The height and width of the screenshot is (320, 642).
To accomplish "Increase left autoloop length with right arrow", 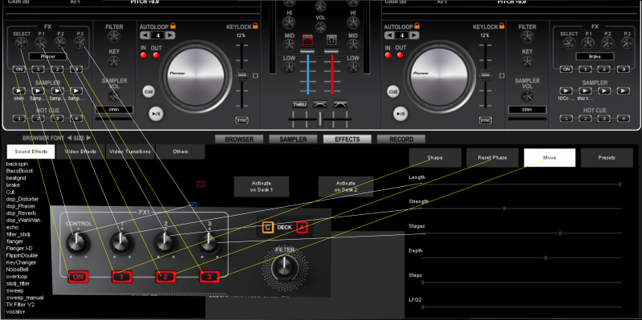I will [170, 35].
